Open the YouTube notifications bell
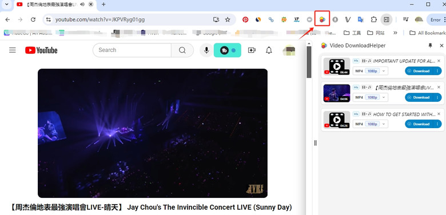Screen dimensions: 446x215 pos(269,50)
